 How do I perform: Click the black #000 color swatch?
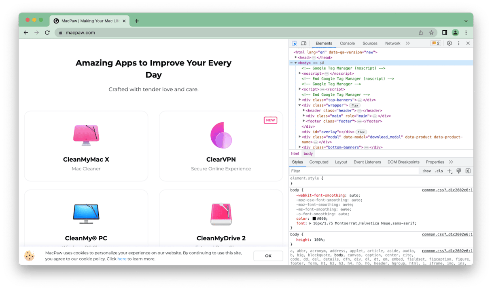pos(314,219)
